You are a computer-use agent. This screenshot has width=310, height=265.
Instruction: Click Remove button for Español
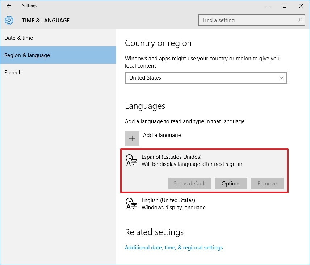[x=267, y=183]
